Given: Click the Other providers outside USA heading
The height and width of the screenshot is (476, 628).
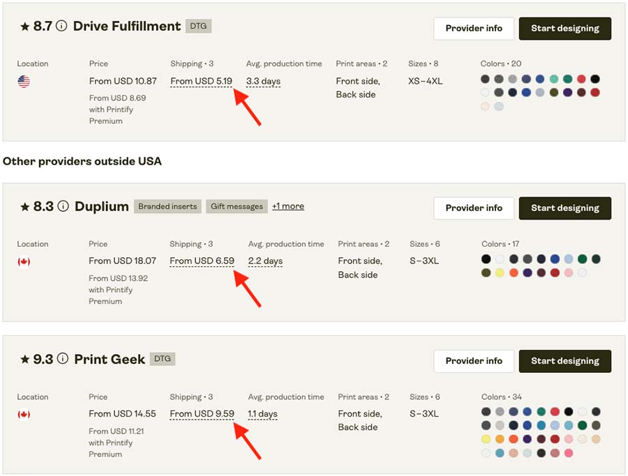Looking at the screenshot, I should (x=82, y=161).
